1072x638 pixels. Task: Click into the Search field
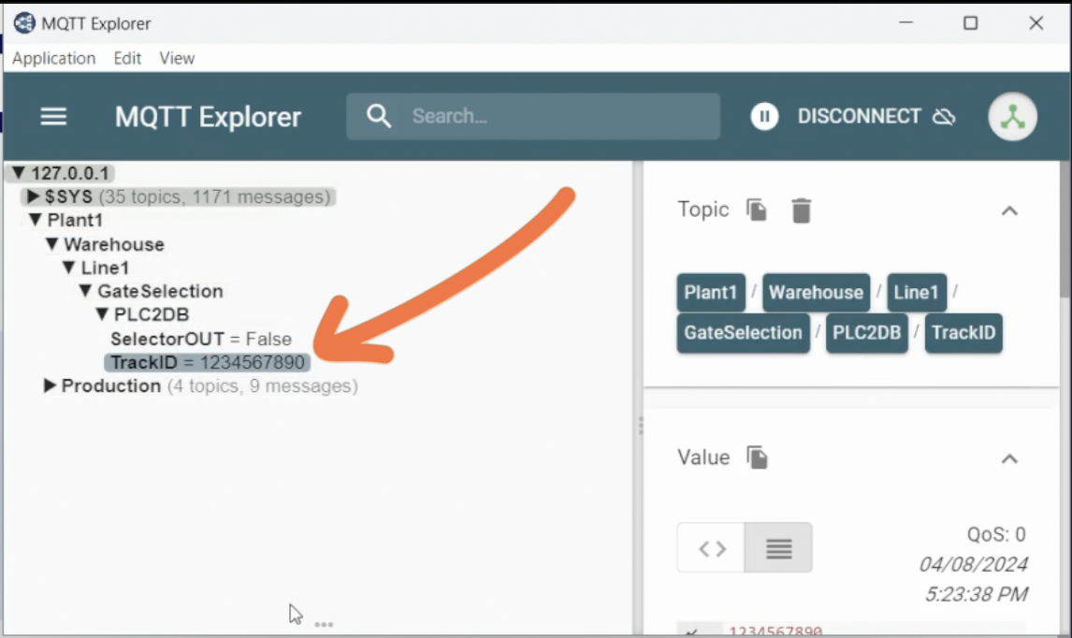tap(552, 116)
